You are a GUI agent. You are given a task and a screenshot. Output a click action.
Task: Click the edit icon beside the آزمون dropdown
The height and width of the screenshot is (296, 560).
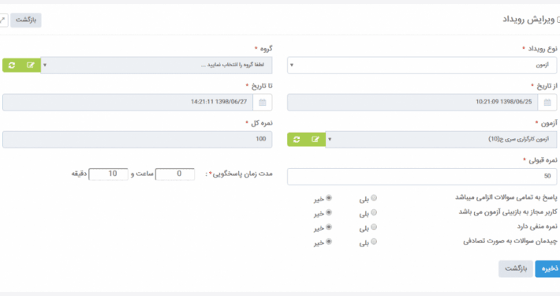pyautogui.click(x=315, y=140)
